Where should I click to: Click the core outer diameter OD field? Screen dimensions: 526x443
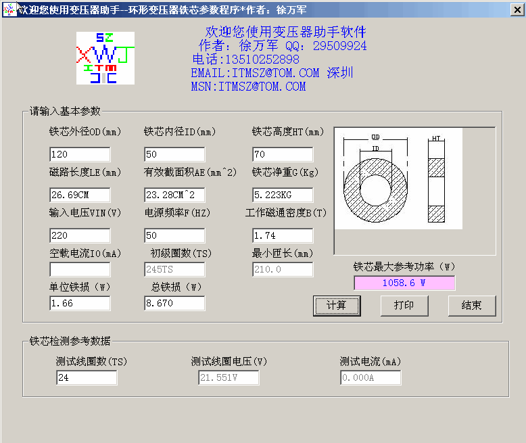tap(79, 154)
